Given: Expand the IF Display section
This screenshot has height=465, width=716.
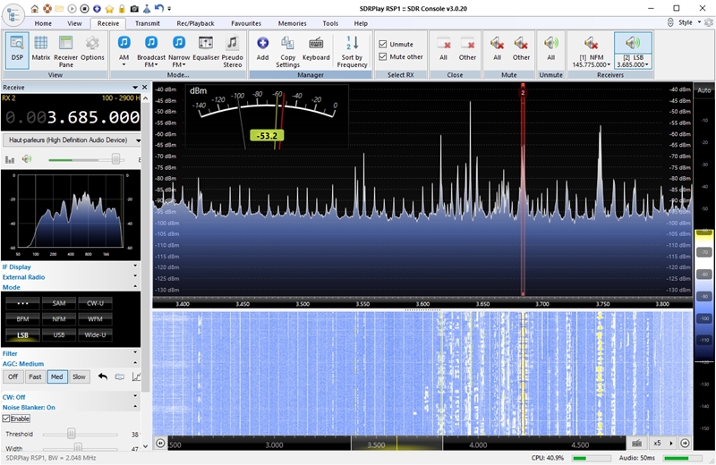Looking at the screenshot, I should pos(135,266).
